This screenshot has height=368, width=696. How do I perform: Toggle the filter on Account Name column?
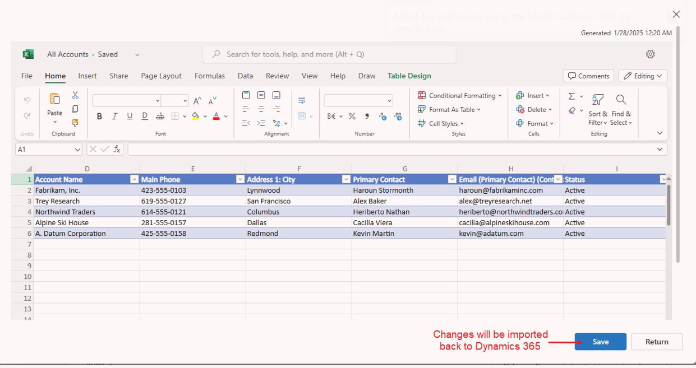pyautogui.click(x=134, y=179)
